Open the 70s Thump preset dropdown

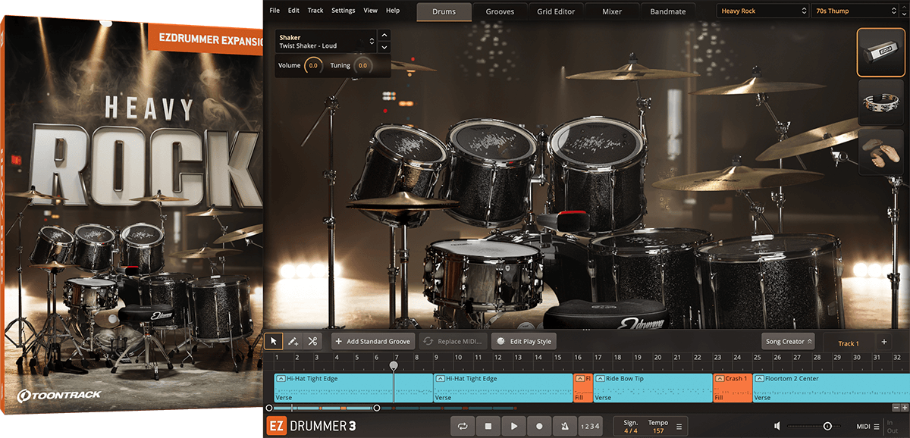pos(854,11)
